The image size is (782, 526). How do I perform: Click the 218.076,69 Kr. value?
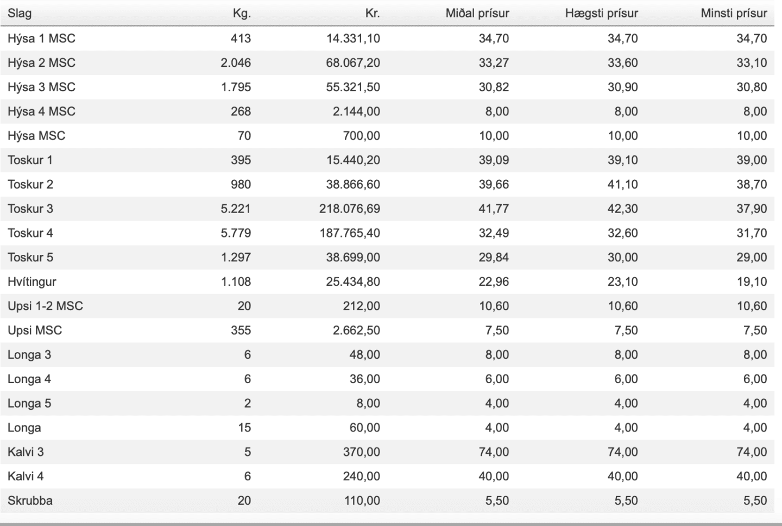(x=350, y=209)
